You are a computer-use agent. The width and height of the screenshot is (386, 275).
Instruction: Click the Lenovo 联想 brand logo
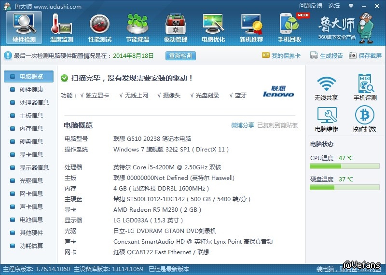(278, 91)
